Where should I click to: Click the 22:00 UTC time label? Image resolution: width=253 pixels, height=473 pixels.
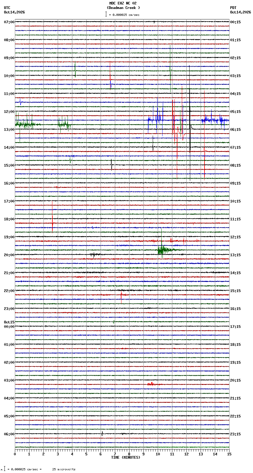click(9, 291)
